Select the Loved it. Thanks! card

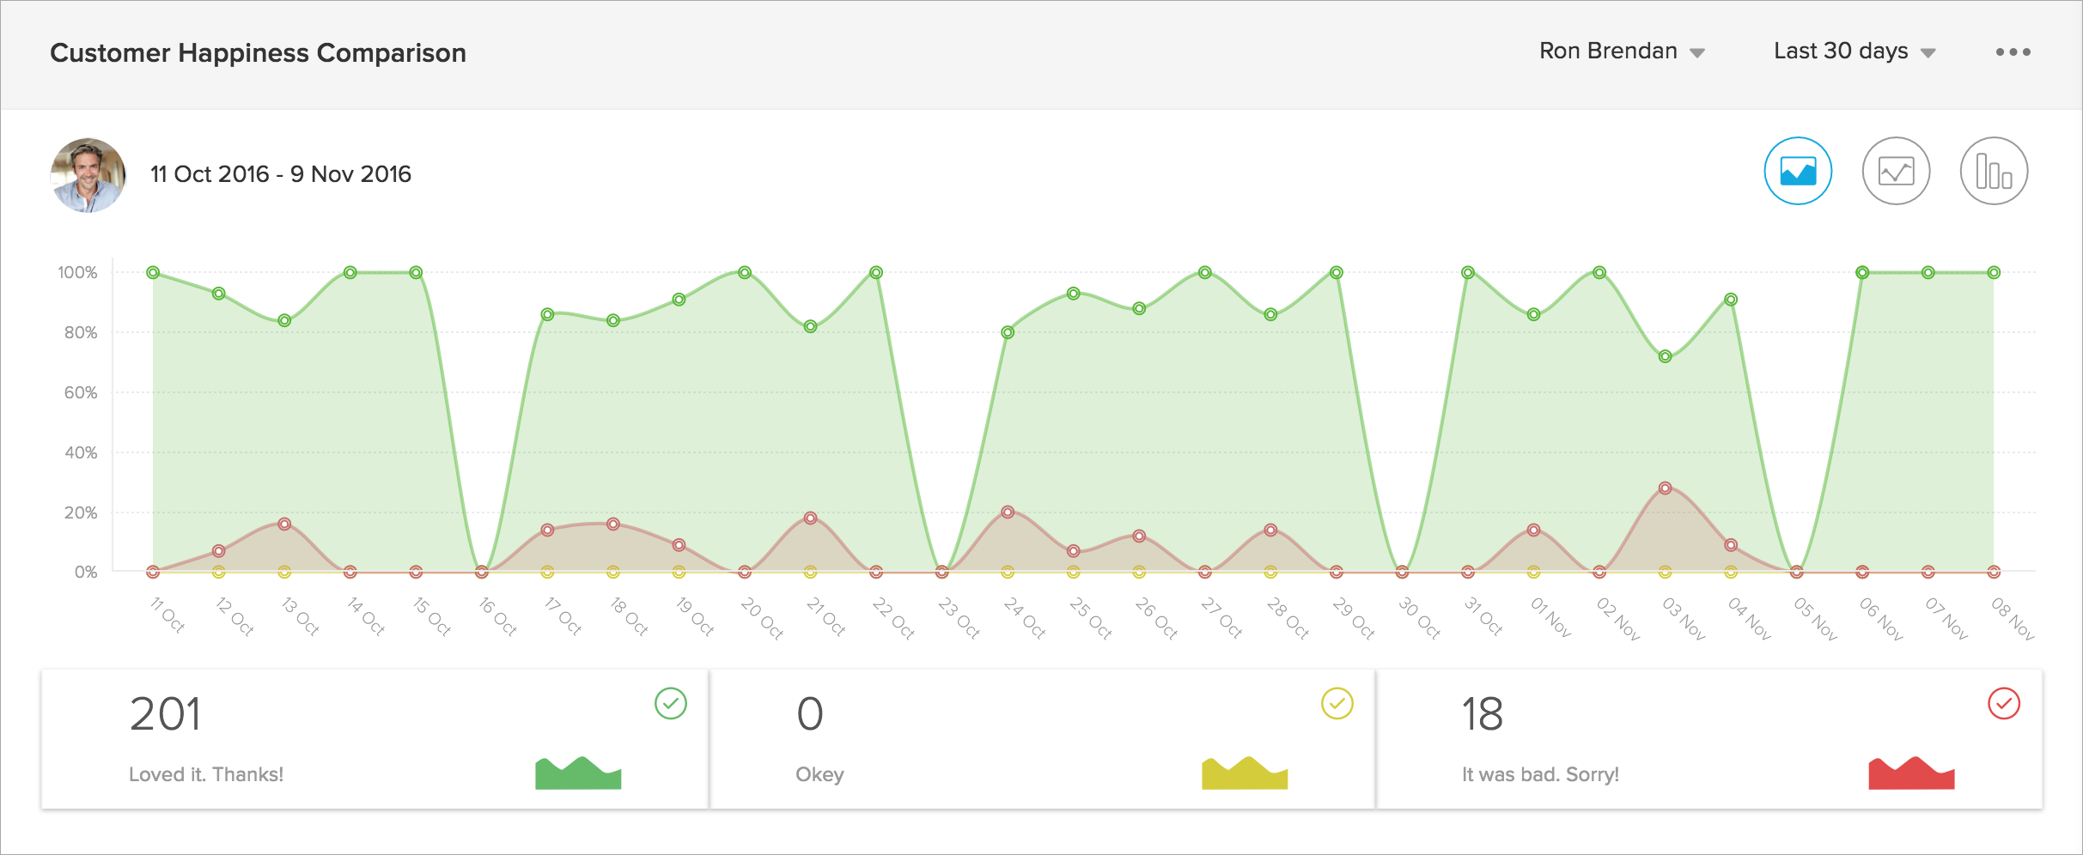pyautogui.click(x=375, y=739)
